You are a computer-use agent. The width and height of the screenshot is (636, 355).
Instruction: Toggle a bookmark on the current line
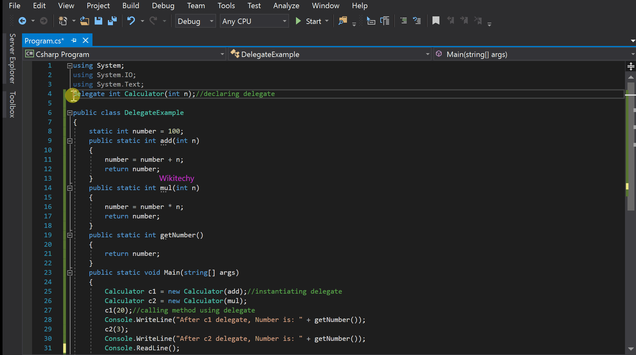pyautogui.click(x=436, y=21)
